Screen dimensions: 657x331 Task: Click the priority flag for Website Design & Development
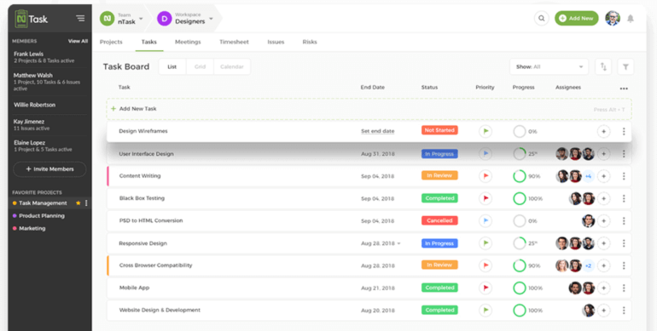coord(485,310)
